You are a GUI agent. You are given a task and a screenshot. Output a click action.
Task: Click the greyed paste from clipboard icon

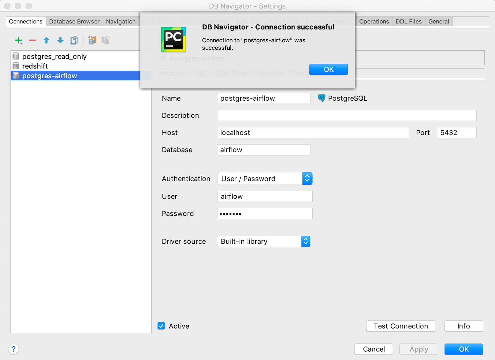click(x=106, y=40)
